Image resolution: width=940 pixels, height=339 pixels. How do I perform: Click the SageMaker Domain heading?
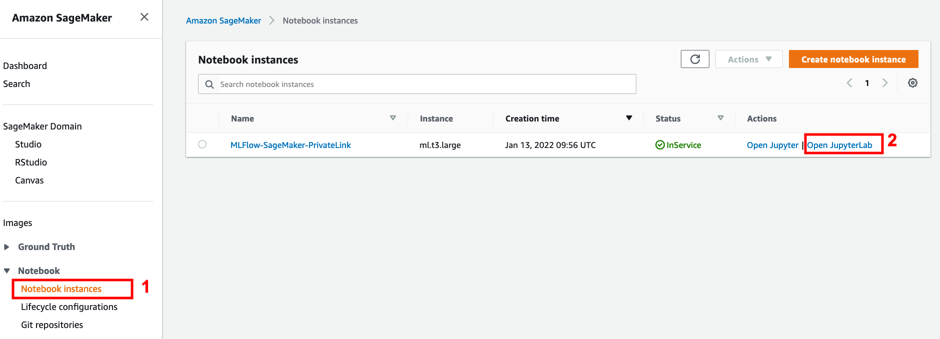tap(43, 126)
